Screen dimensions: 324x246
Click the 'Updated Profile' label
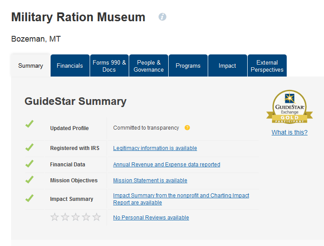tap(69, 128)
